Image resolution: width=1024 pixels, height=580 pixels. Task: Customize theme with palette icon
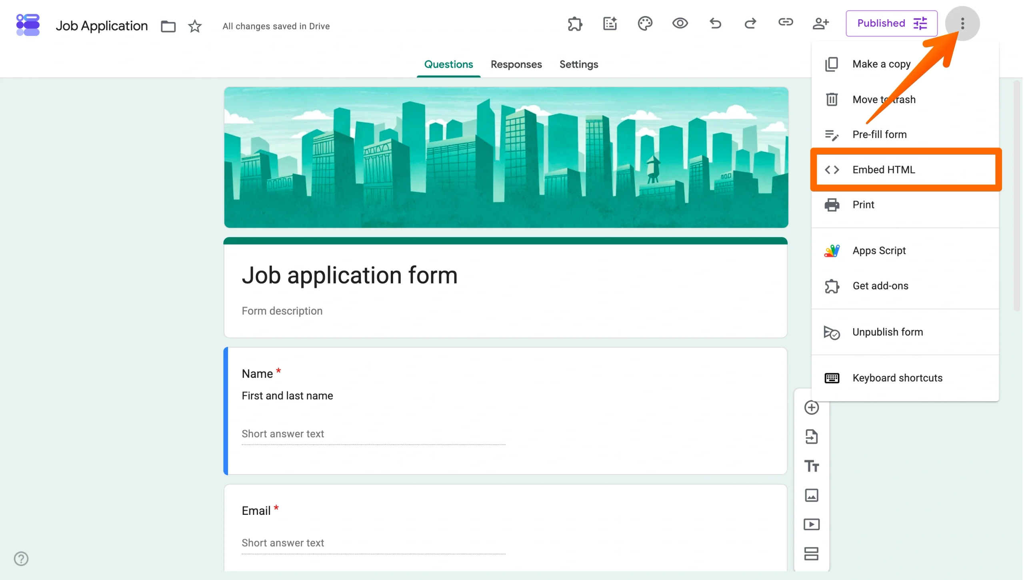[645, 24]
